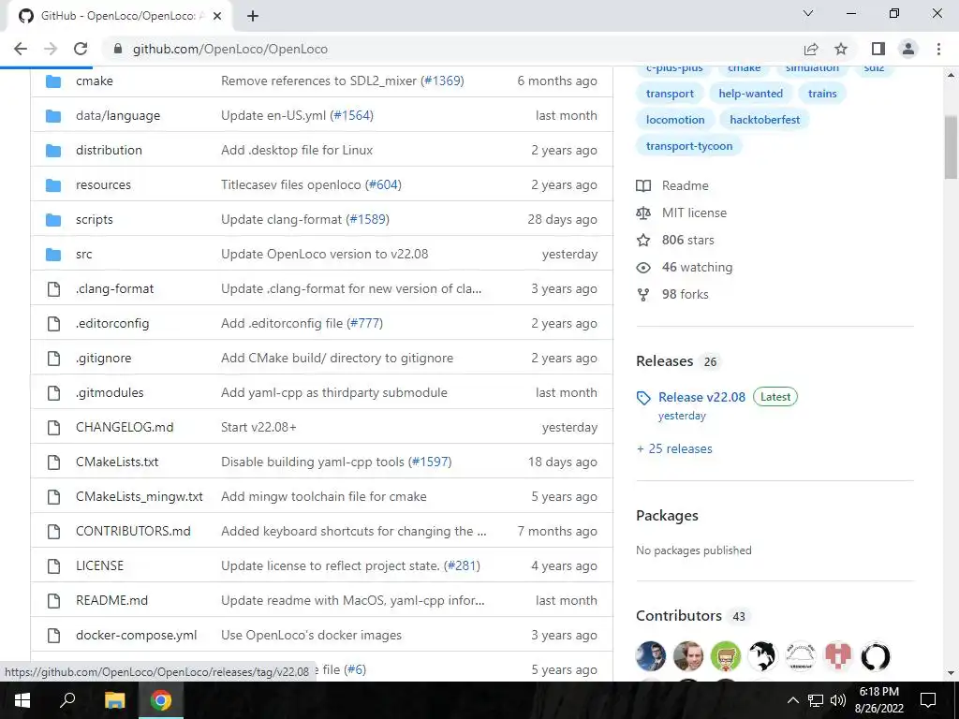Image resolution: width=959 pixels, height=719 pixels.
Task: Click the distribution folder icon
Action: pyautogui.click(x=53, y=150)
